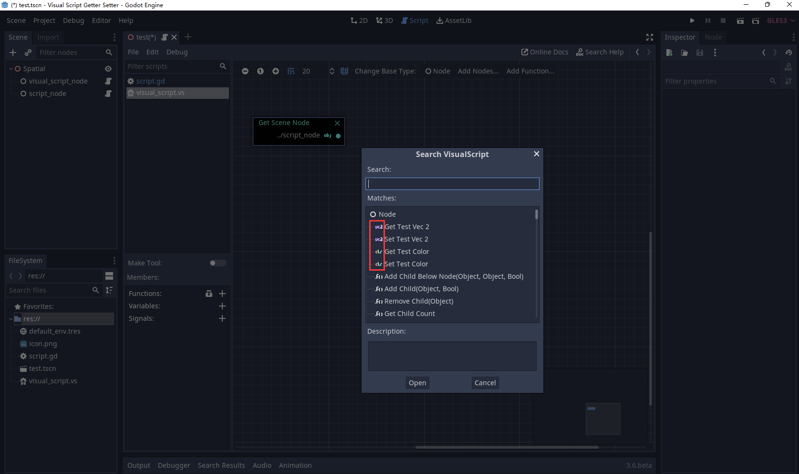Zoom in on the visual script graph
799x474 pixels.
[276, 71]
